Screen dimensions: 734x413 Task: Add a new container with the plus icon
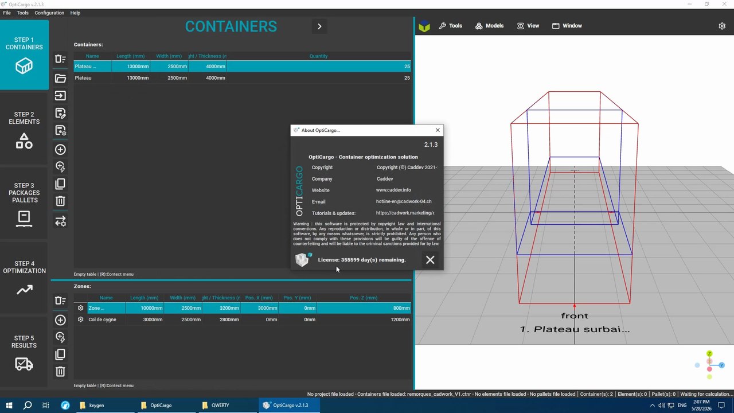[60, 149]
